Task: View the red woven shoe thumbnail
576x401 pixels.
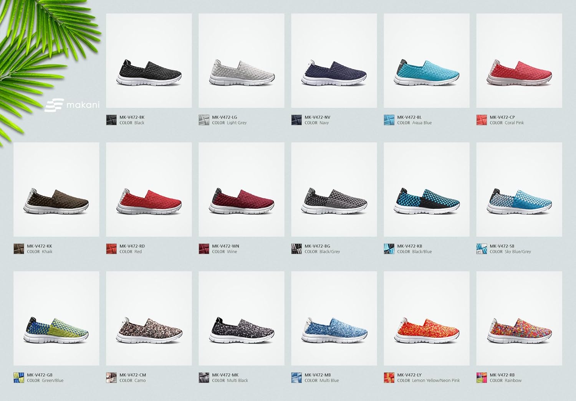Action: coord(149,190)
